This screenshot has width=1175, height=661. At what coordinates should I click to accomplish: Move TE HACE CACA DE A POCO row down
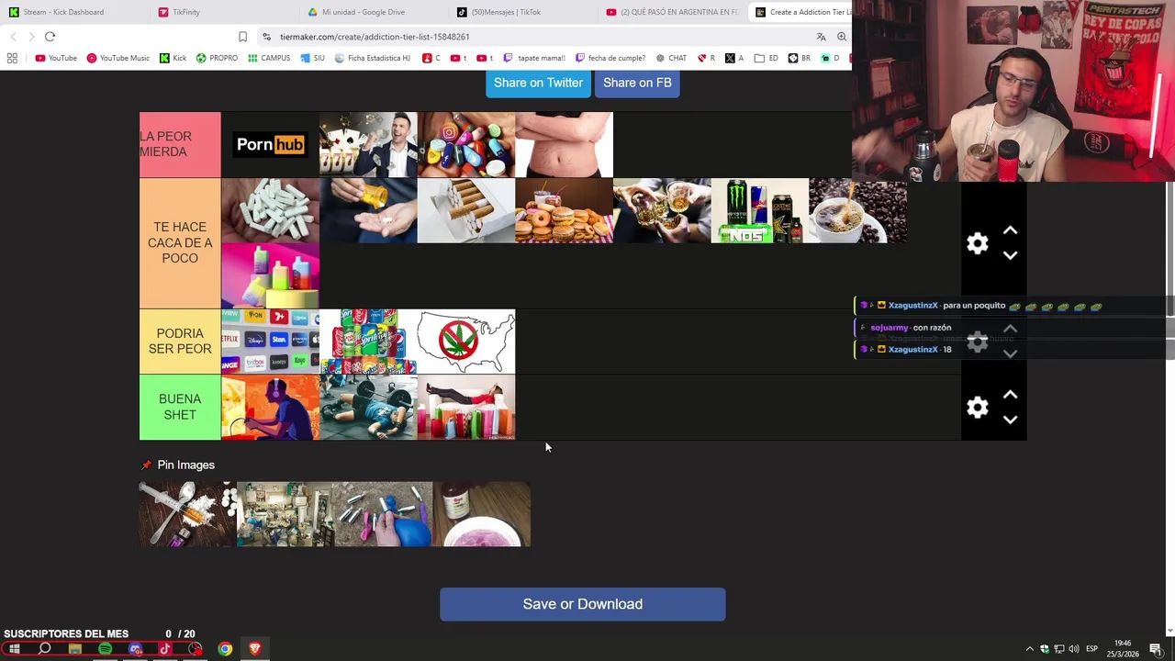coord(1010,256)
